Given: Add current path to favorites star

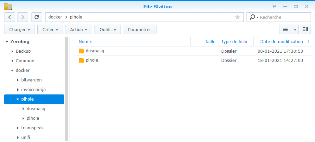Looking at the screenshot, I should [x=238, y=17].
